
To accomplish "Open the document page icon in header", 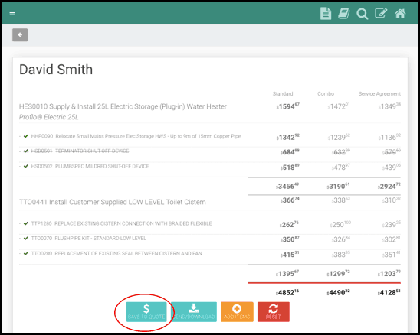I will pyautogui.click(x=326, y=13).
